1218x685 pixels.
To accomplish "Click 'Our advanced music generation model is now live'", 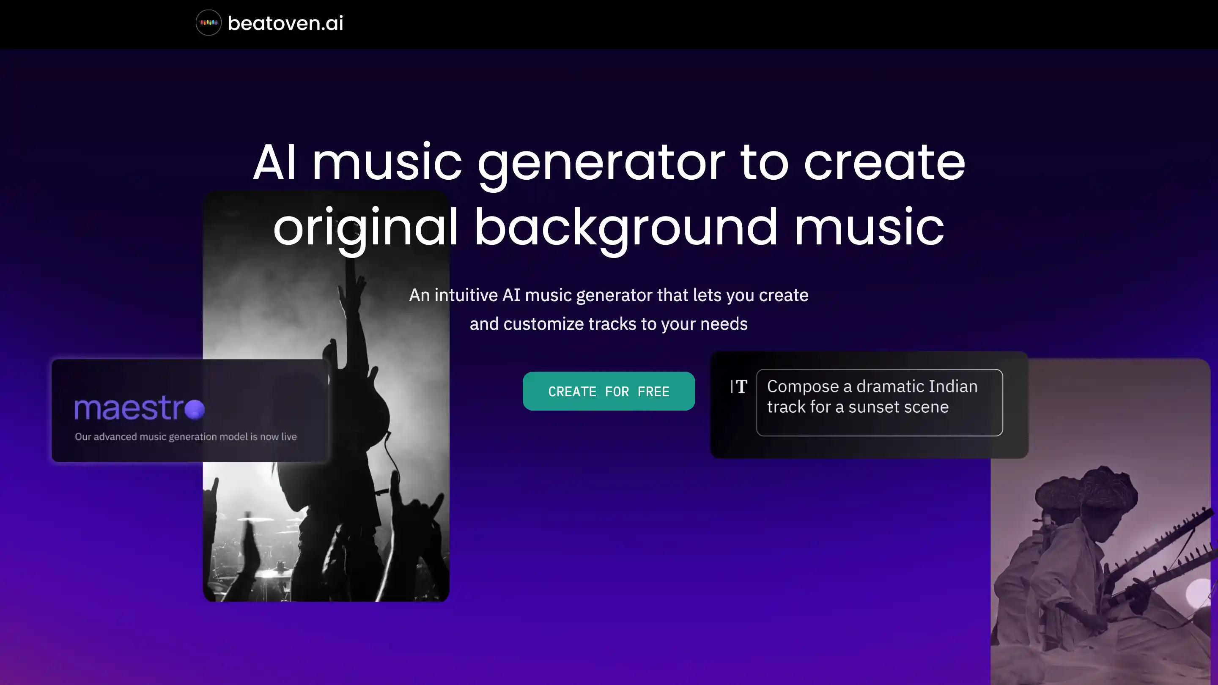I will click(186, 437).
